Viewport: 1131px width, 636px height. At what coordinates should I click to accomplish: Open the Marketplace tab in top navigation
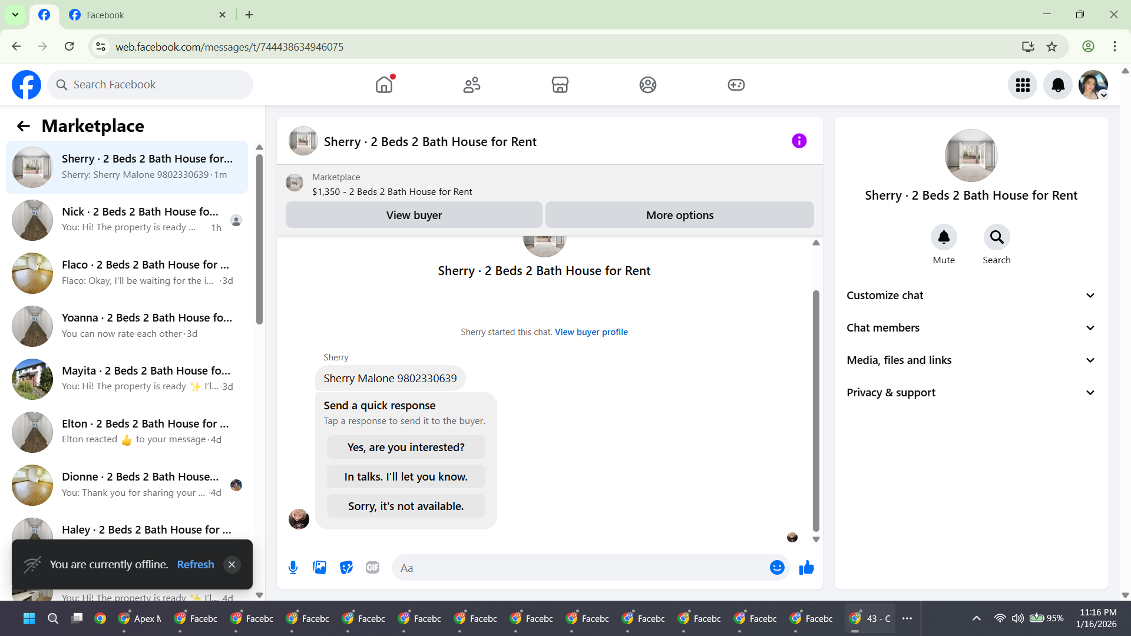point(560,85)
